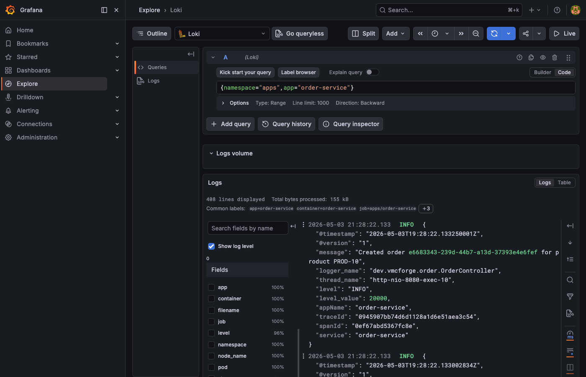Show +3 more common labels
This screenshot has height=377, width=586.
click(x=426, y=209)
